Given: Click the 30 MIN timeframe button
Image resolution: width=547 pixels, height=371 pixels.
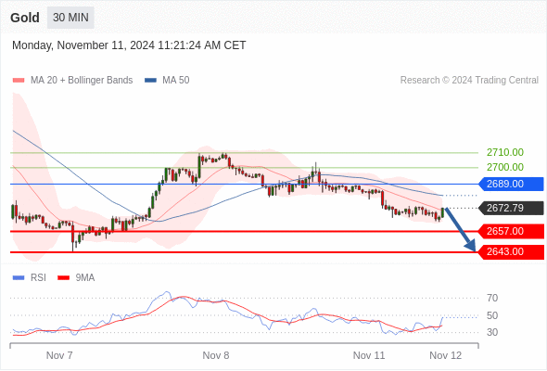Looking at the screenshot, I should [x=70, y=18].
